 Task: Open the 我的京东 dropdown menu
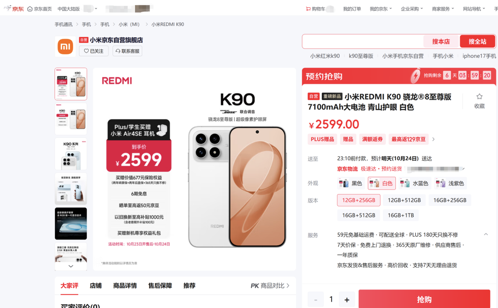(381, 9)
